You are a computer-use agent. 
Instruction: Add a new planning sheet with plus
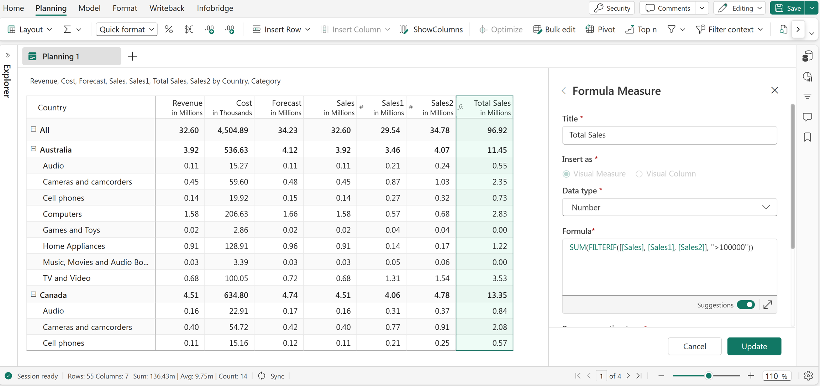coord(132,56)
